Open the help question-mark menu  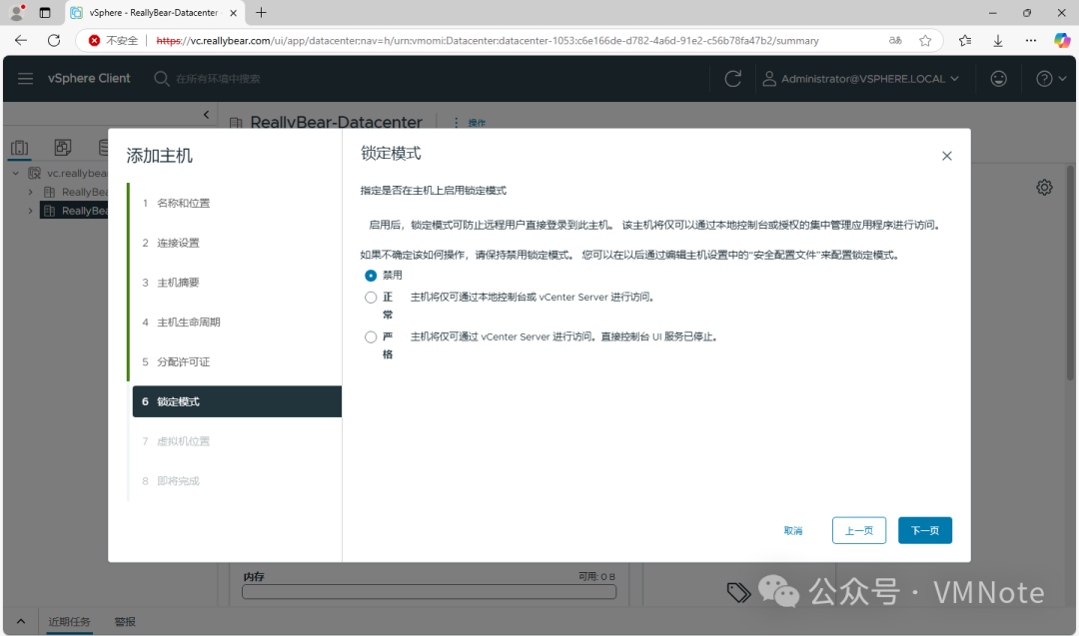click(1051, 79)
